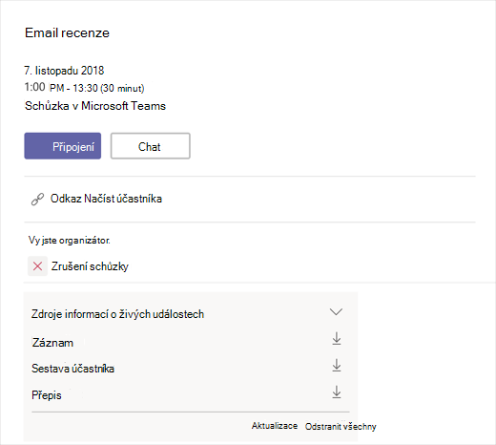Click the chain link icon
496x445 pixels.
pos(37,200)
